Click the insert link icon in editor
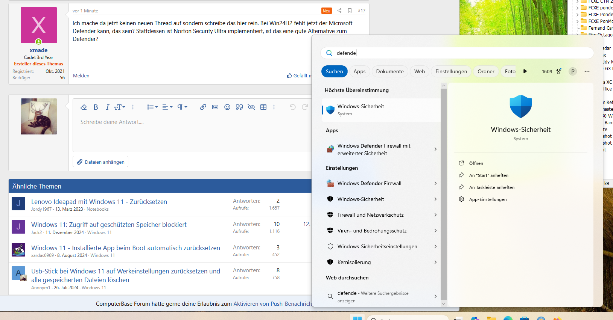This screenshot has width=613, height=320. coord(203,107)
